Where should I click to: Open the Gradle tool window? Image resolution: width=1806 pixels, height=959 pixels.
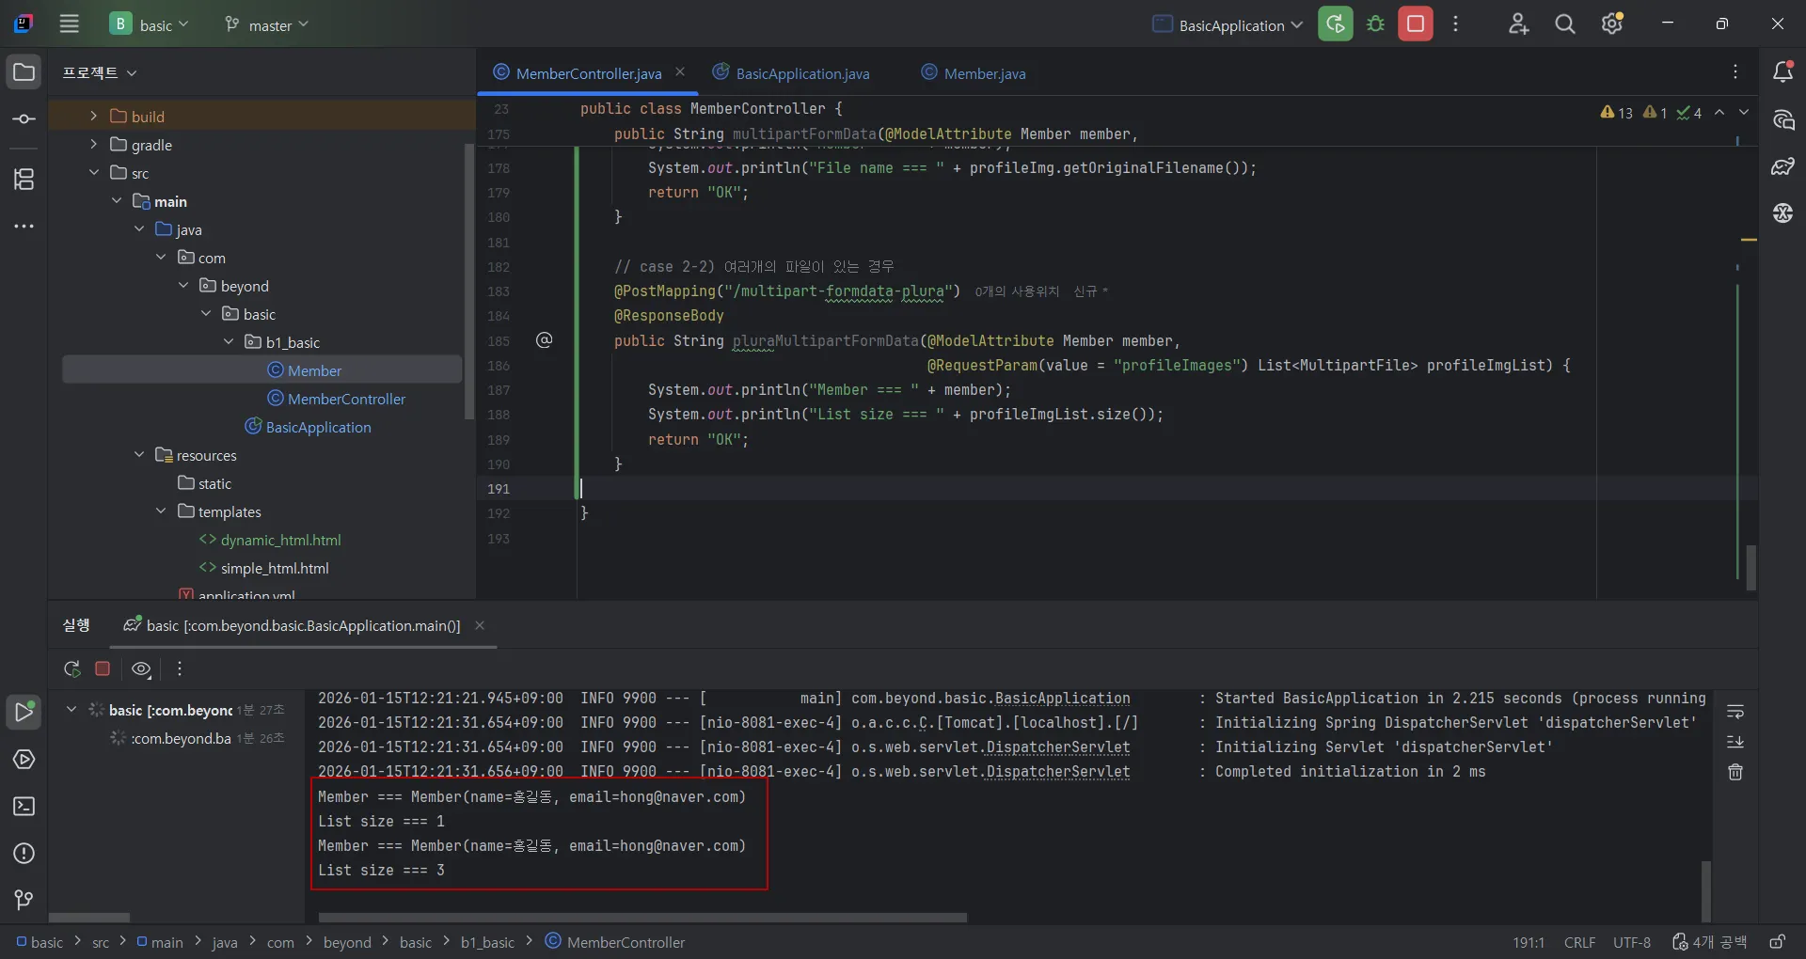(x=1782, y=166)
